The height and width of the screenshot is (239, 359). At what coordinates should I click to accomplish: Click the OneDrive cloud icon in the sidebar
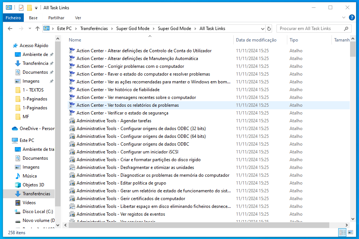pos(15,129)
